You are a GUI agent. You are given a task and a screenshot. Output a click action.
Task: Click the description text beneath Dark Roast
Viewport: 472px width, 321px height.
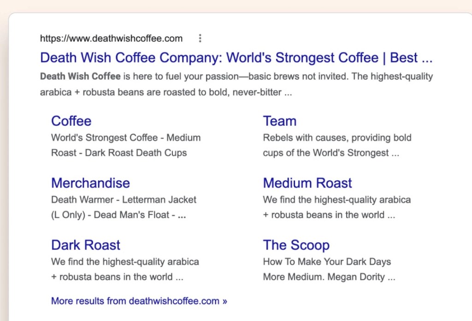(x=125, y=262)
